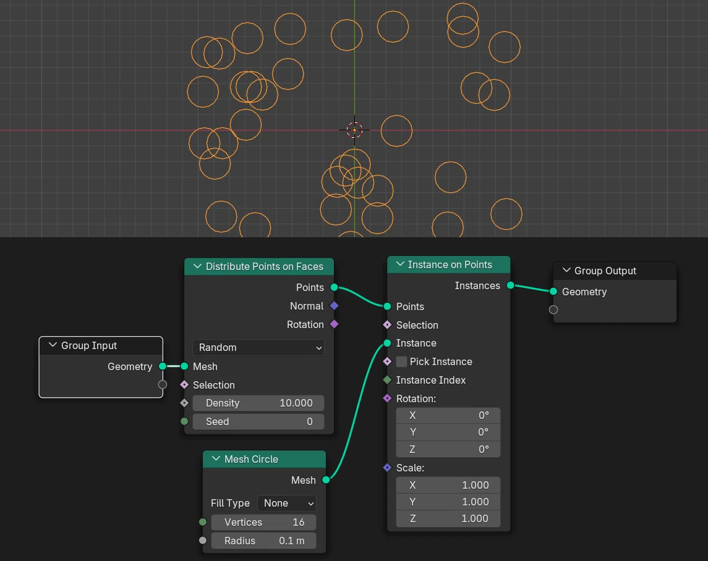Select the Distribute Points on Faces node title

click(265, 266)
